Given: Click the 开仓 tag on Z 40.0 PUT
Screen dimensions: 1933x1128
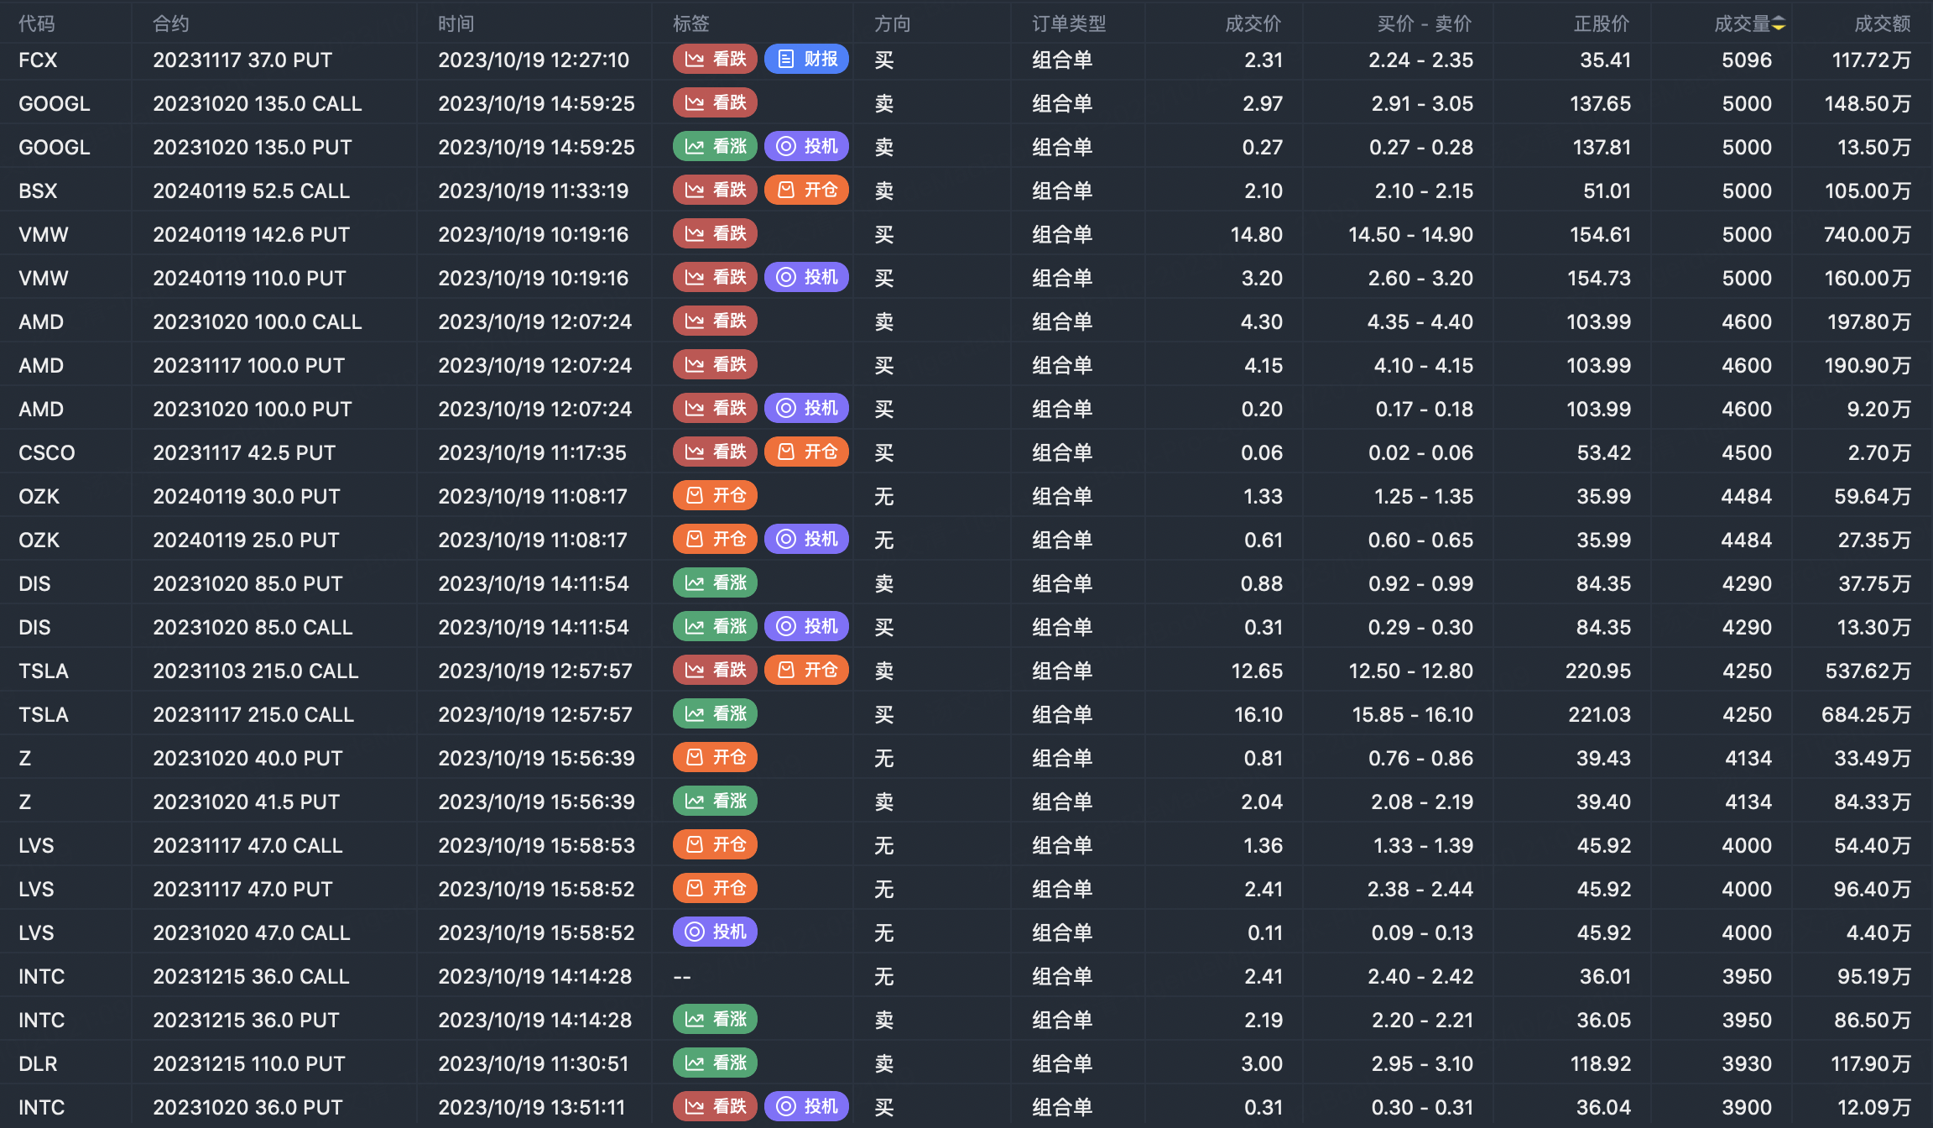Looking at the screenshot, I should pos(715,758).
